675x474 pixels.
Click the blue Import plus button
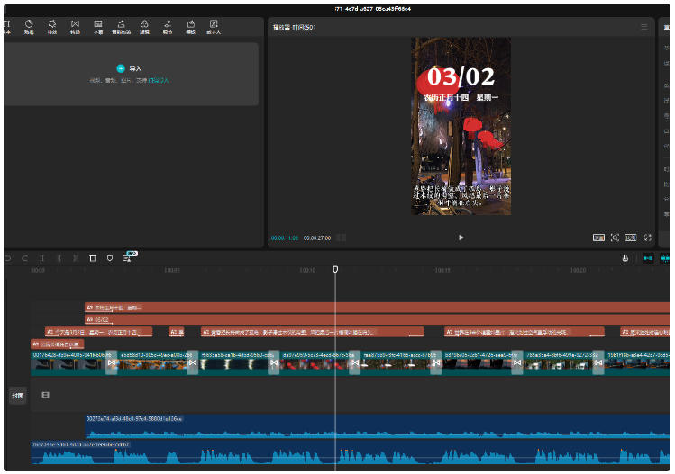(121, 68)
